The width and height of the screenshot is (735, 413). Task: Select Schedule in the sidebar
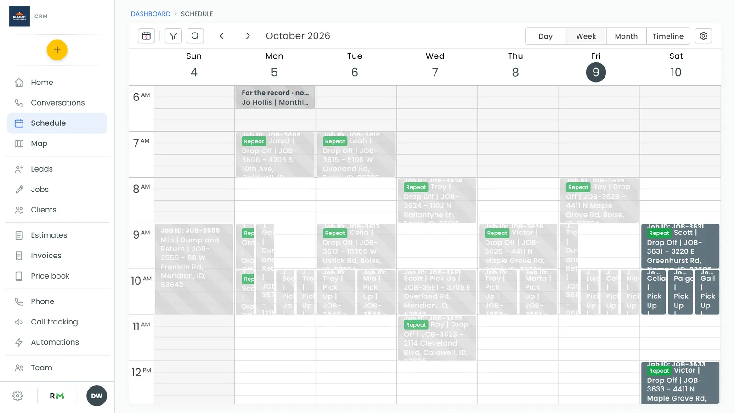[57, 123]
